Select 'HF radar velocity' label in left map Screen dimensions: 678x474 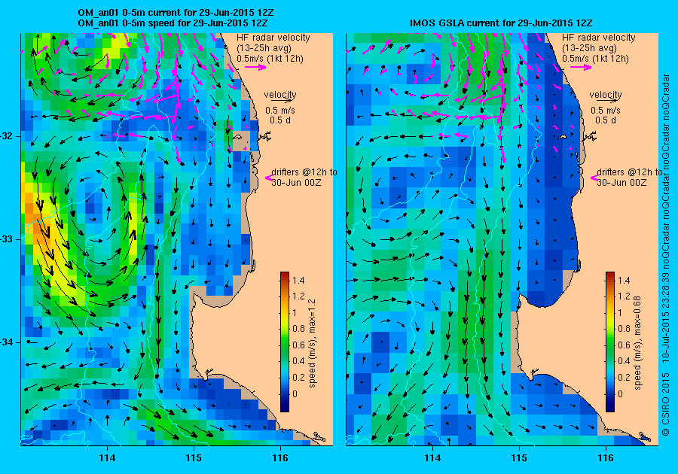tap(273, 38)
